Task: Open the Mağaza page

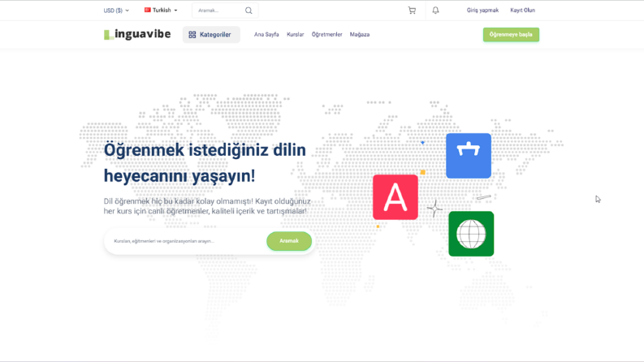Action: tap(360, 34)
